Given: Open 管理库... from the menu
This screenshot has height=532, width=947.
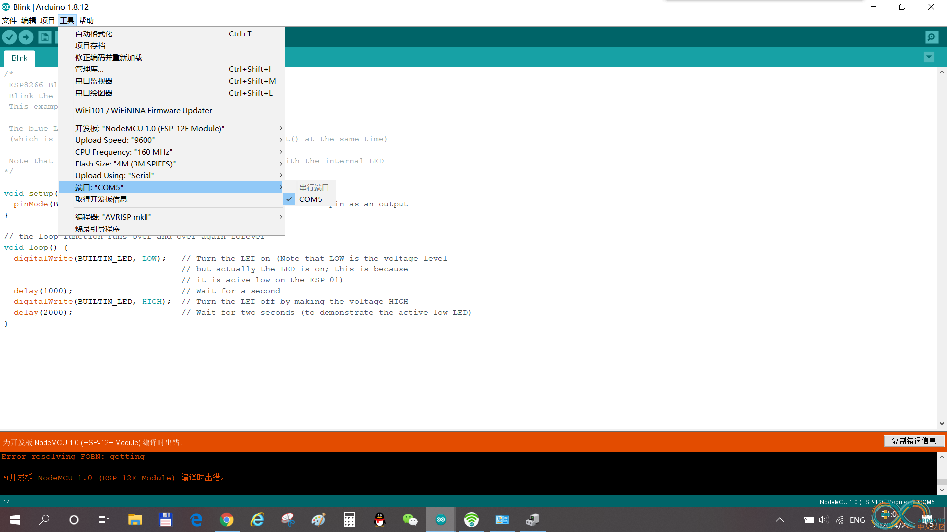Looking at the screenshot, I should coord(171,69).
